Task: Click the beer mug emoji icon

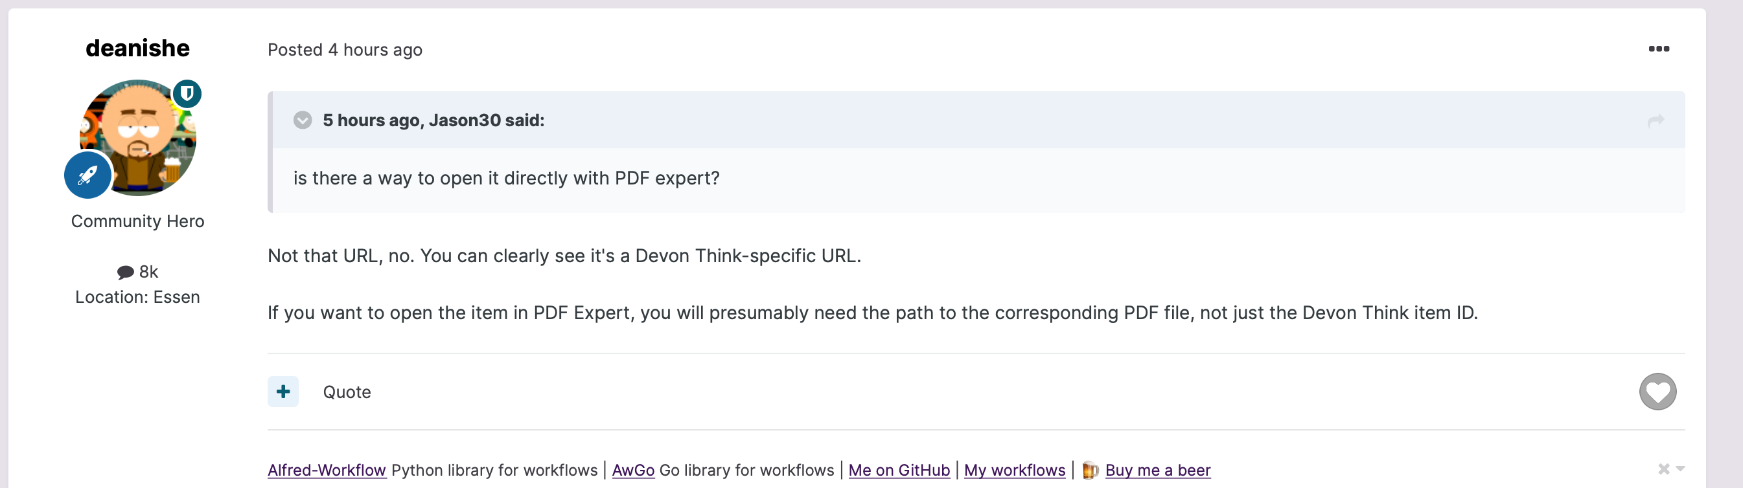Action: coord(1090,470)
